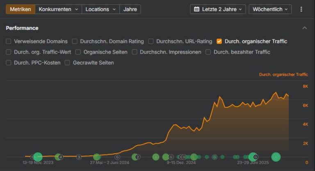This screenshot has height=171, width=315.
Task: Open the Locations dropdown
Action: (x=100, y=9)
